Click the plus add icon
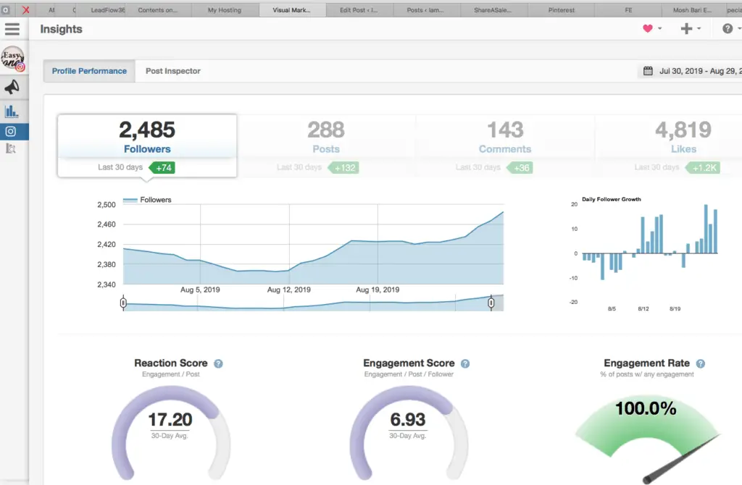742x485 pixels. click(686, 29)
